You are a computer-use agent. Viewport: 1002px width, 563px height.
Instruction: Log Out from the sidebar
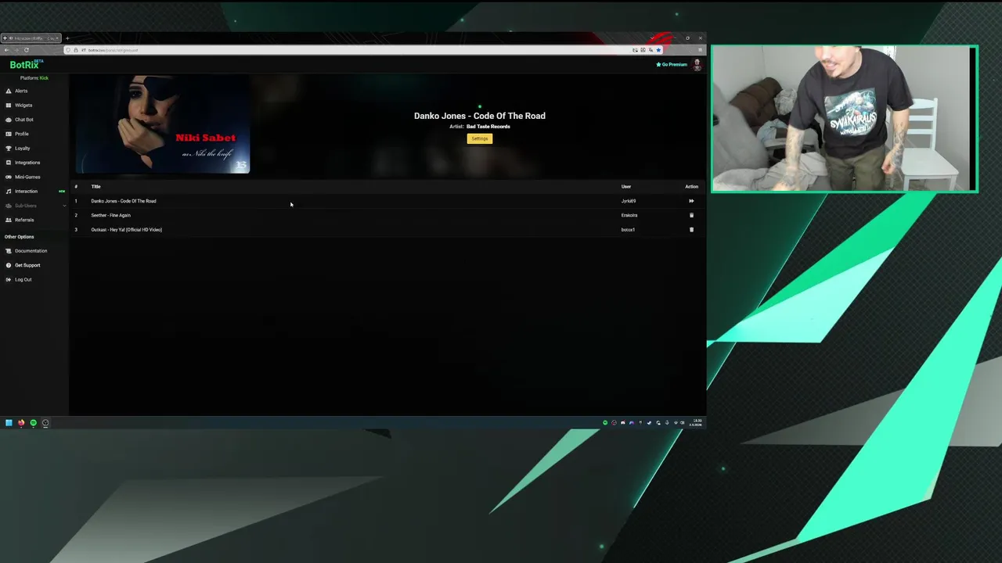click(23, 279)
